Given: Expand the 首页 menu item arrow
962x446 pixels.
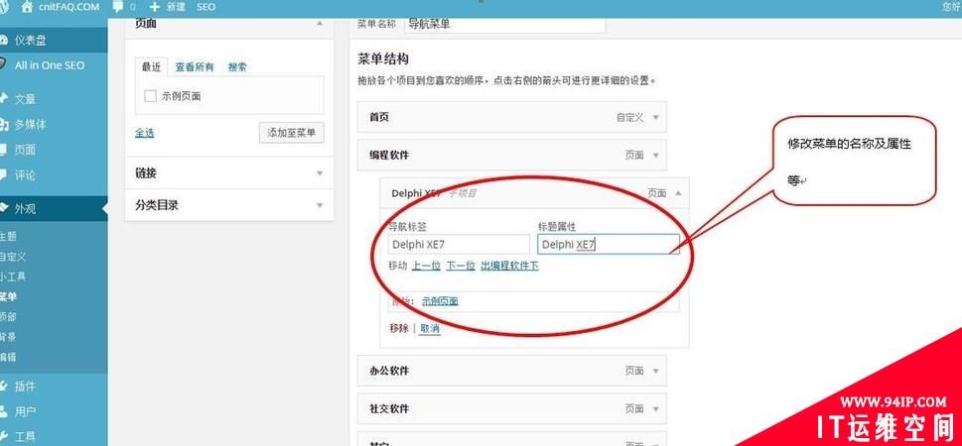Looking at the screenshot, I should (656, 118).
